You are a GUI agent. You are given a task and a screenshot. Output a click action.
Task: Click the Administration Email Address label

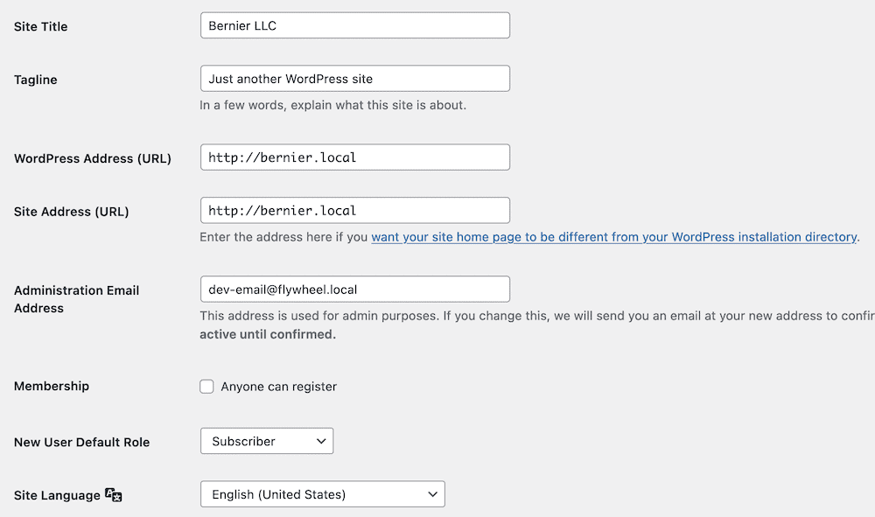(76, 299)
